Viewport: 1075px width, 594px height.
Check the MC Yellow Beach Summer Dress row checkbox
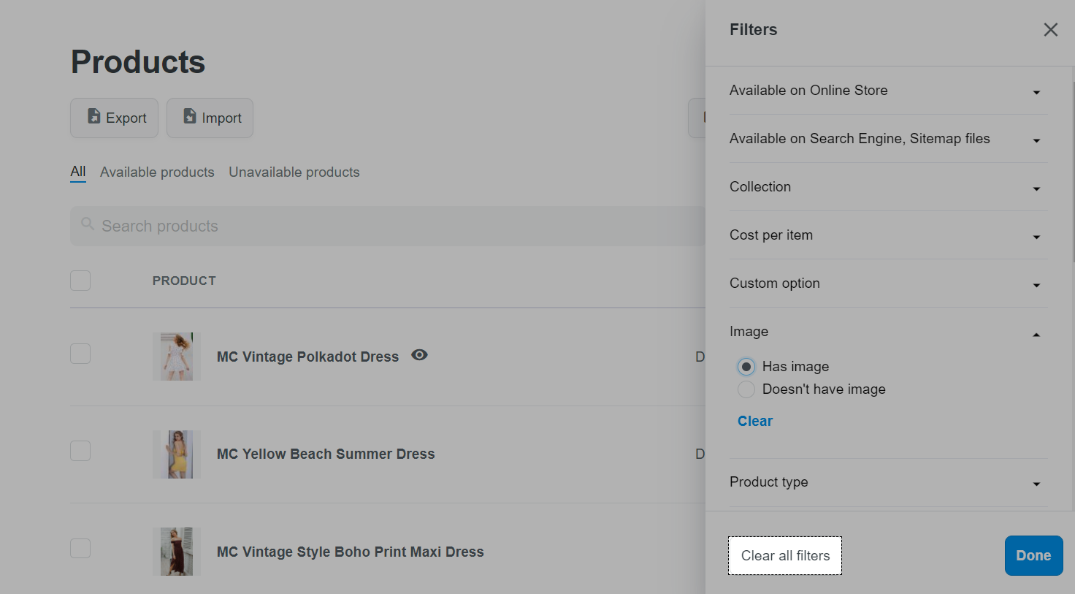pyautogui.click(x=80, y=451)
